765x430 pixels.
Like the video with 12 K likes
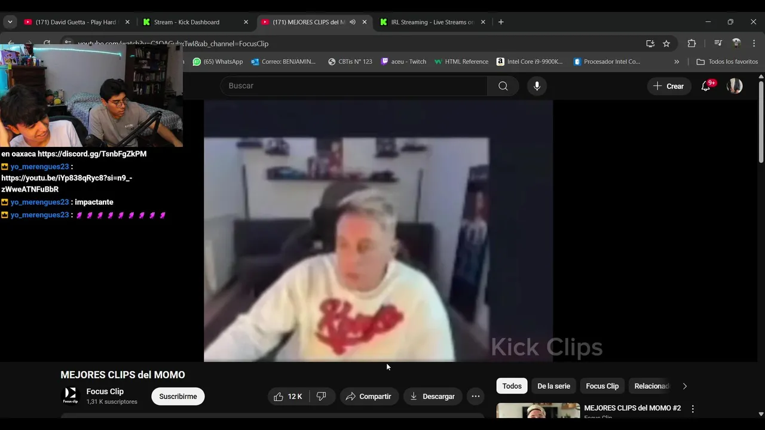289,397
